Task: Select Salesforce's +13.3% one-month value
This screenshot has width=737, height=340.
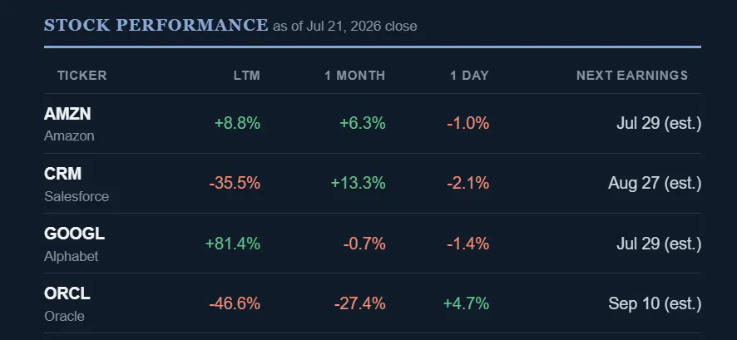Action: pos(359,183)
